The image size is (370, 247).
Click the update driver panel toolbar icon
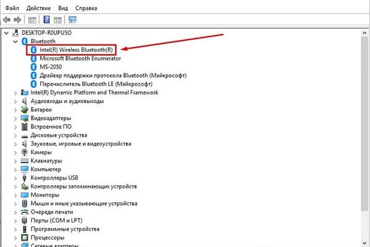[57, 20]
